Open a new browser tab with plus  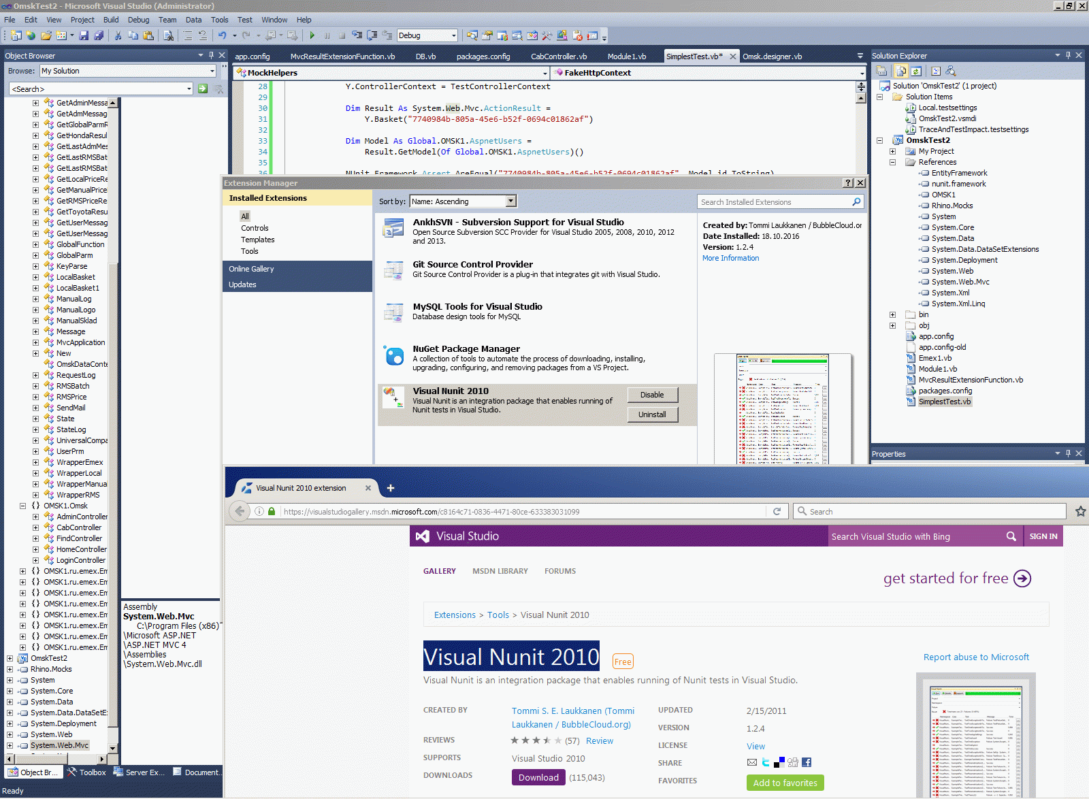point(391,488)
